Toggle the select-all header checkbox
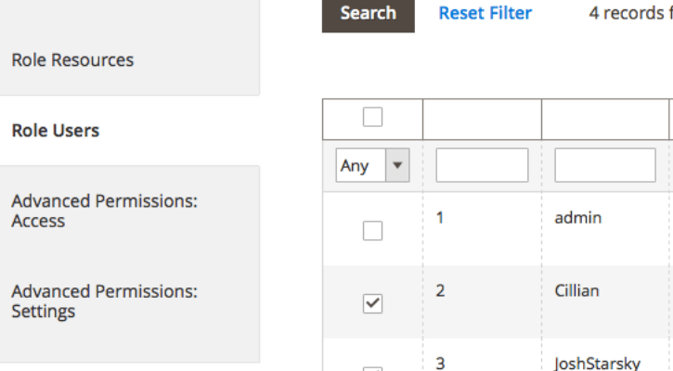The image size is (673, 371). click(372, 117)
